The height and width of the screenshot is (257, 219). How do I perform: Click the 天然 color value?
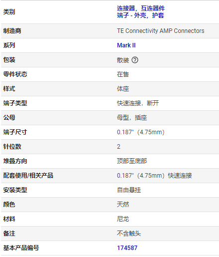(123, 205)
